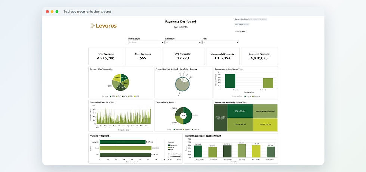Click the Corporate segment bar
This screenshot has height=172, width=366.
[x=122, y=142]
